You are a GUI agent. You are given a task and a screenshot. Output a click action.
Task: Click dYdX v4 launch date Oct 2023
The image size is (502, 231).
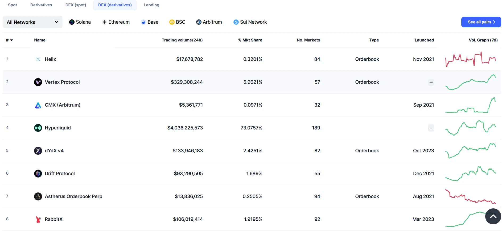pyautogui.click(x=423, y=151)
